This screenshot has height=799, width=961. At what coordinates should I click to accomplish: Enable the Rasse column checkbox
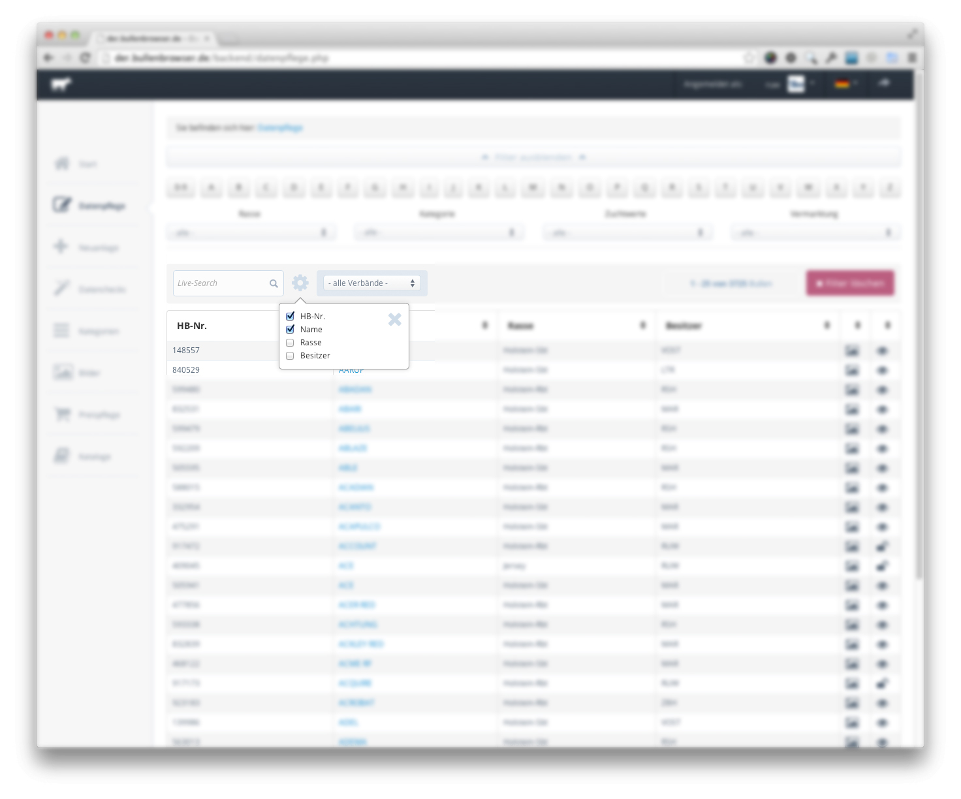point(291,343)
